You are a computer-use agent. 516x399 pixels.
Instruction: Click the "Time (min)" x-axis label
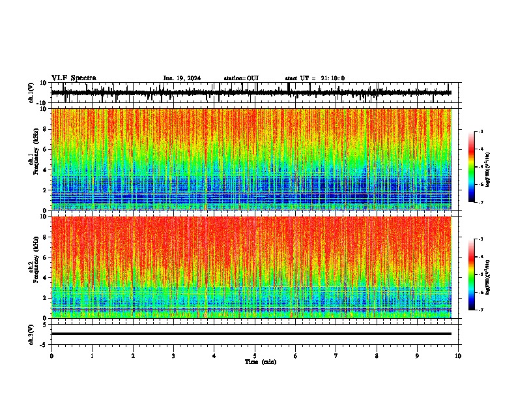pyautogui.click(x=261, y=362)
